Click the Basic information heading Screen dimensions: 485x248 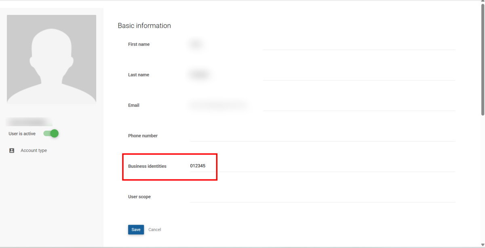click(144, 26)
